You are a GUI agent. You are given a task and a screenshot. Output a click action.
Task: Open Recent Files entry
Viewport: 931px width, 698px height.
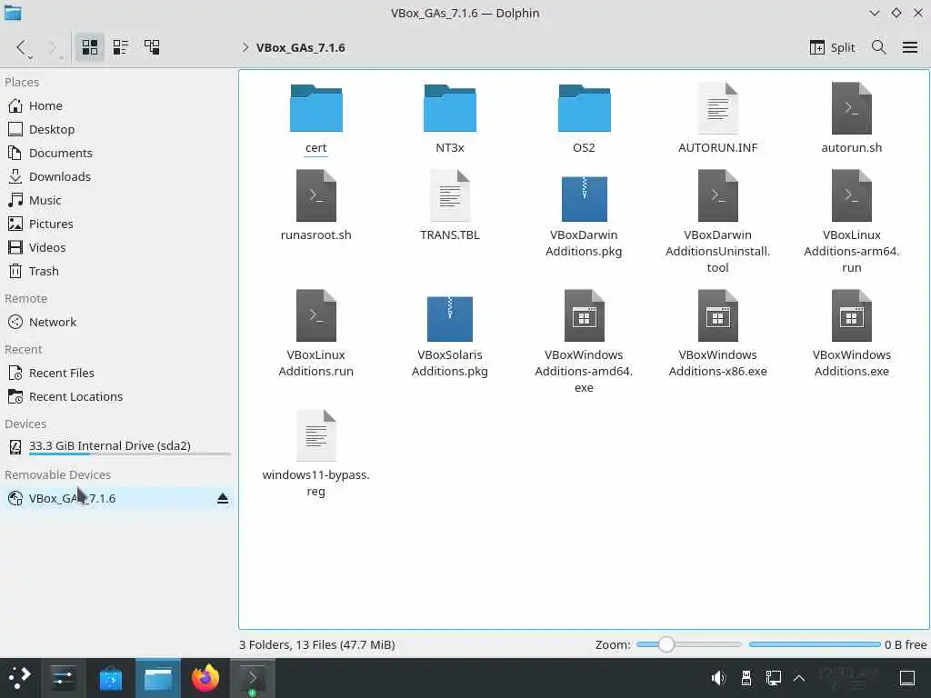coord(119,374)
